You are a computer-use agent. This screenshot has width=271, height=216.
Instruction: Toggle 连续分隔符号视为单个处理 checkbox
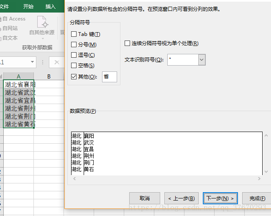(x=128, y=43)
